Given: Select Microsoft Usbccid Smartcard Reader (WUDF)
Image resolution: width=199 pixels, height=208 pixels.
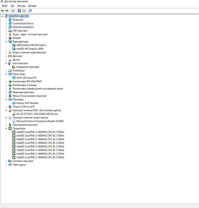Looking at the screenshot, I should pos(40,121).
